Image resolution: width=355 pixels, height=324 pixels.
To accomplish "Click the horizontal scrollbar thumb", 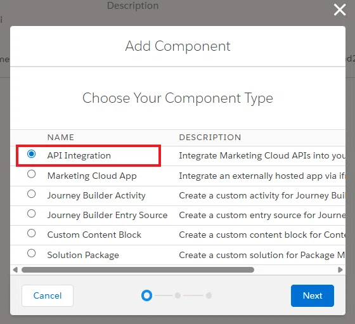I will pyautogui.click(x=138, y=270).
